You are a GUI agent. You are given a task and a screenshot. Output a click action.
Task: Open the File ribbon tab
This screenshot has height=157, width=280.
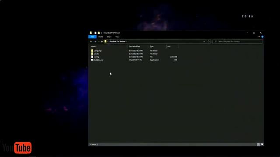pos(92,37)
